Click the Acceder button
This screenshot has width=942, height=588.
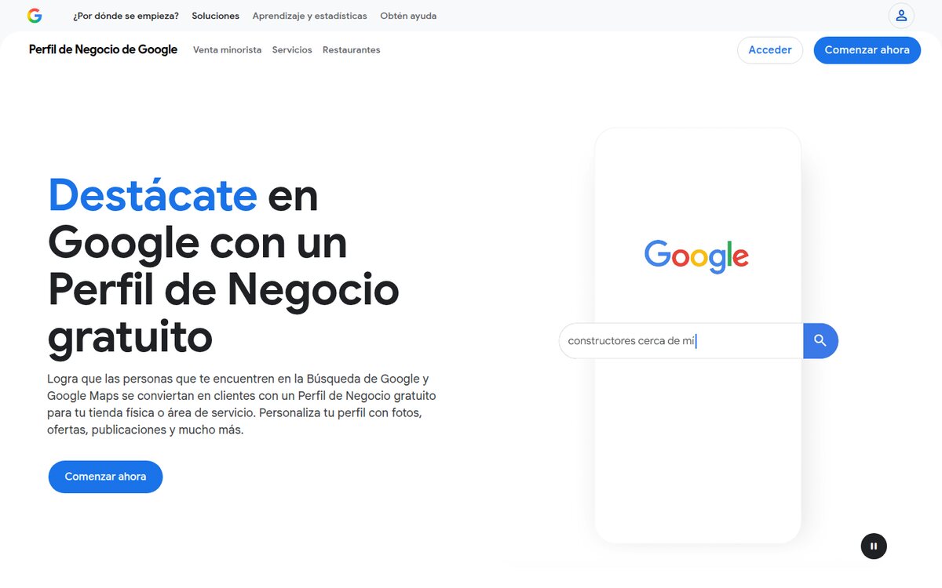click(770, 50)
